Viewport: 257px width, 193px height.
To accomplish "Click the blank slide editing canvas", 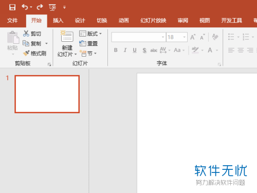I will (x=197, y=133).
